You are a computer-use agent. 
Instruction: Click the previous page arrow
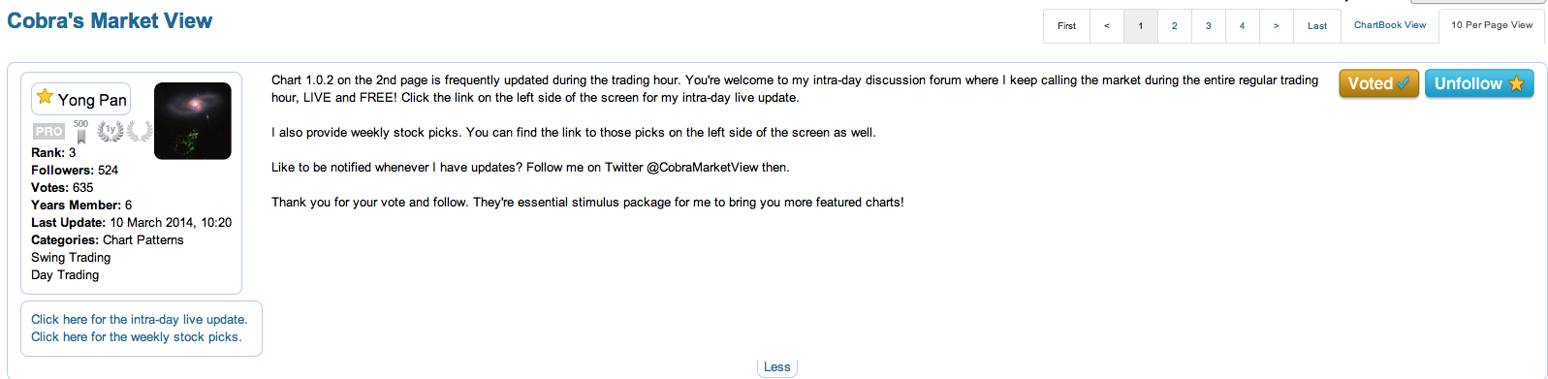1107,26
